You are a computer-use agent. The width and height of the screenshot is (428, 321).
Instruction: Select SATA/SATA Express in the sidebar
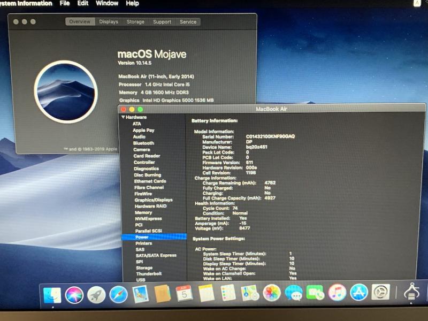[156, 256]
